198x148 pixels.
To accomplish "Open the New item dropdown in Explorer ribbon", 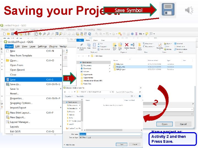I will (148, 44).
